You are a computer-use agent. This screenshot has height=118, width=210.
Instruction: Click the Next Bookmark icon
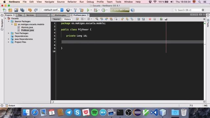(x=127, y=19)
